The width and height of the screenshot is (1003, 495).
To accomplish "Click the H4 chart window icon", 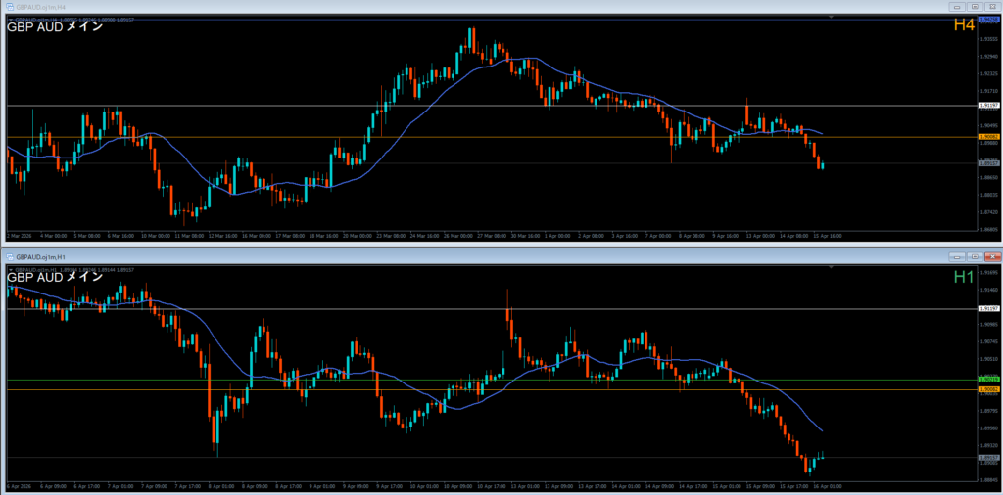I will (x=9, y=6).
